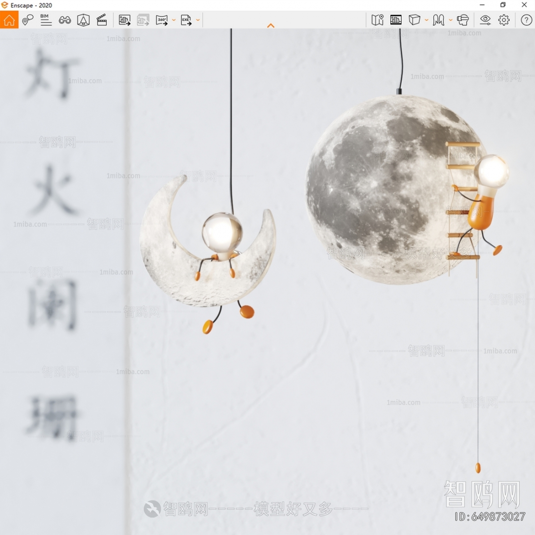Image resolution: width=535 pixels, height=535 pixels.
Task: Toggle the safe frame icon
Action: [x=396, y=20]
